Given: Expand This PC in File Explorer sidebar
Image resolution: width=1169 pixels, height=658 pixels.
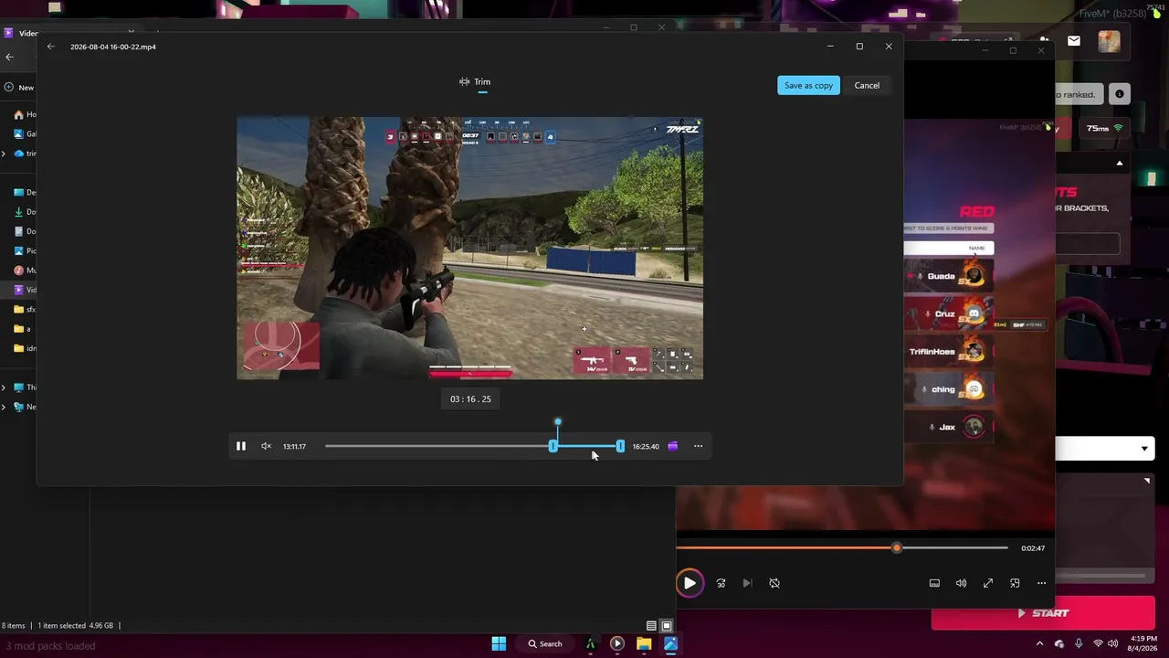Looking at the screenshot, I should point(4,387).
